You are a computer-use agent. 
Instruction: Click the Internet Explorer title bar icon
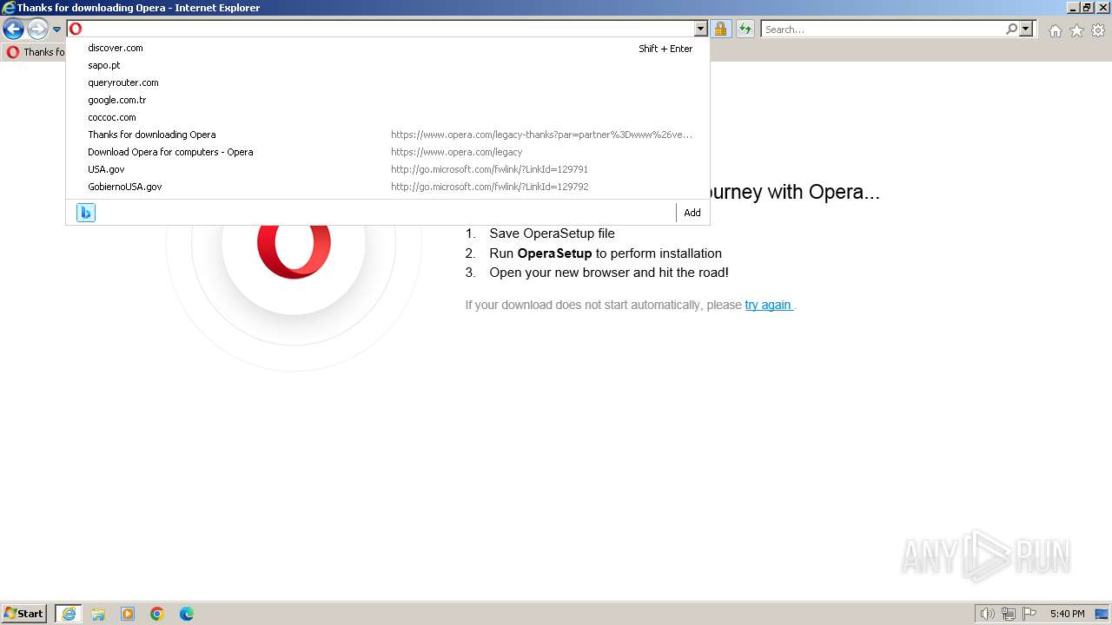tap(9, 8)
